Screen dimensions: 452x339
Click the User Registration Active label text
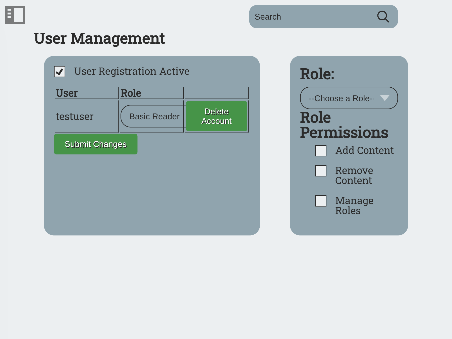(x=132, y=72)
